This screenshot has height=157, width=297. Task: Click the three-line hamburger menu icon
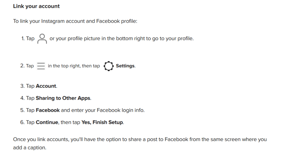pyautogui.click(x=41, y=66)
